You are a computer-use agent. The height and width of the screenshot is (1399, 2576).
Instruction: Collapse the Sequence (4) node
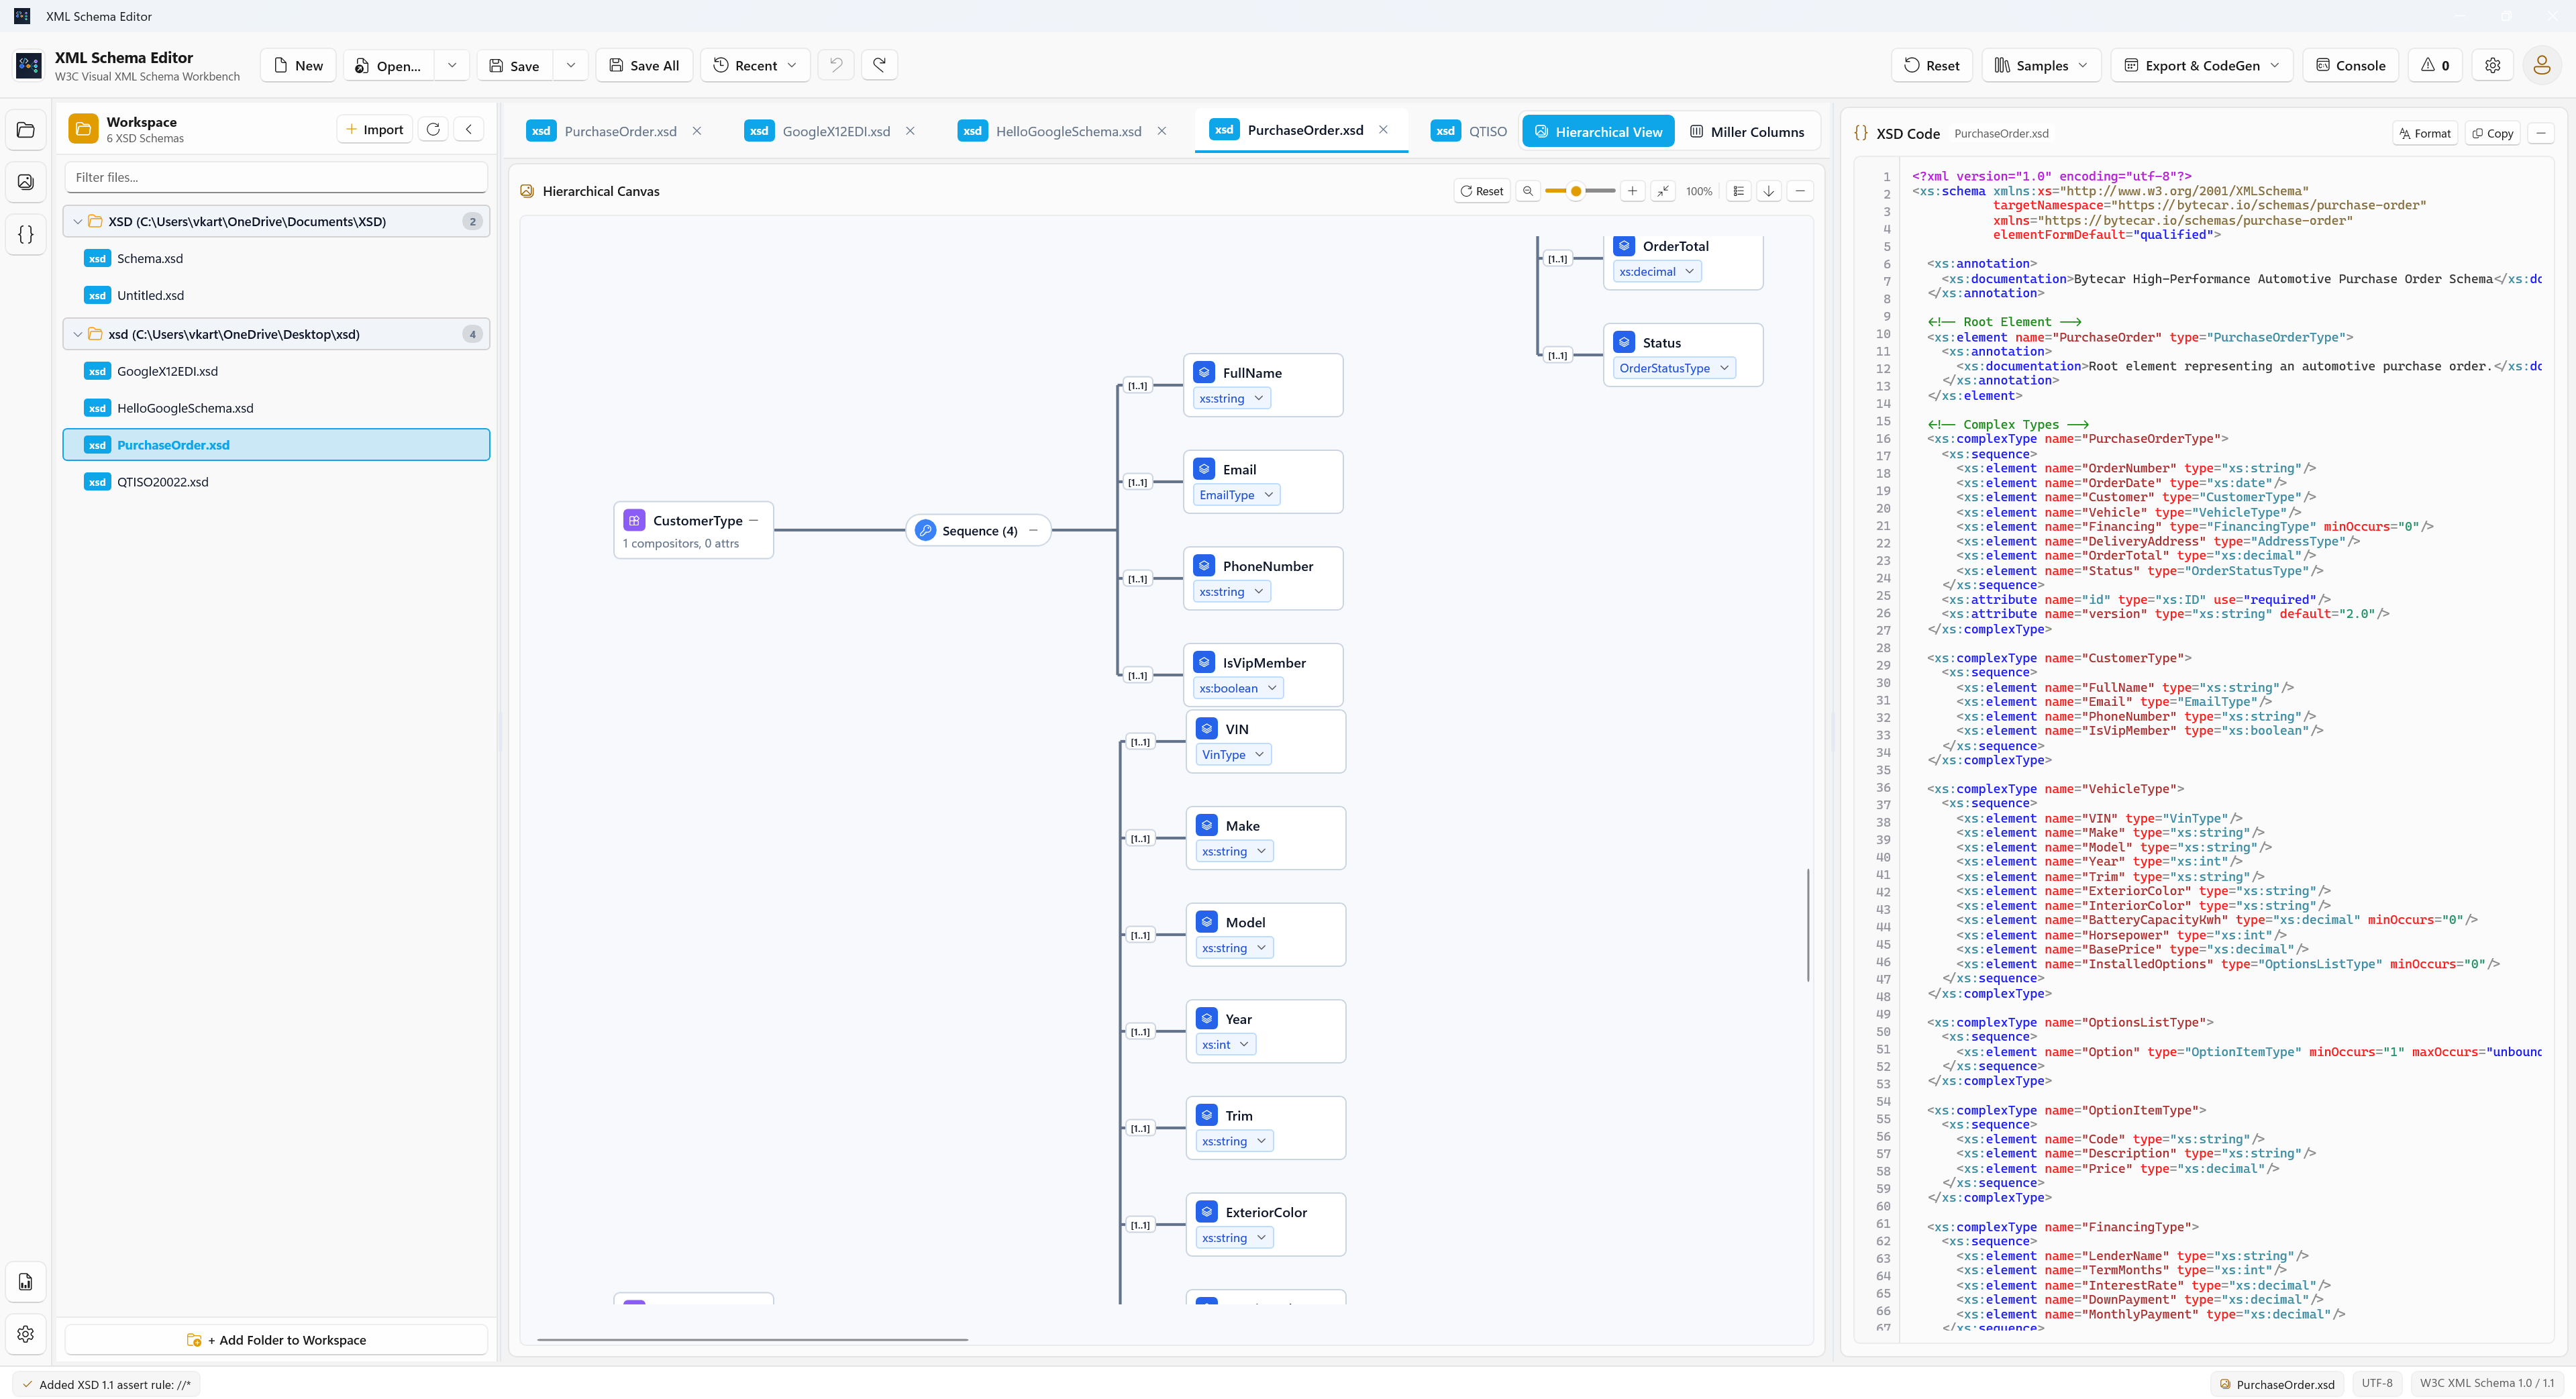click(1033, 530)
